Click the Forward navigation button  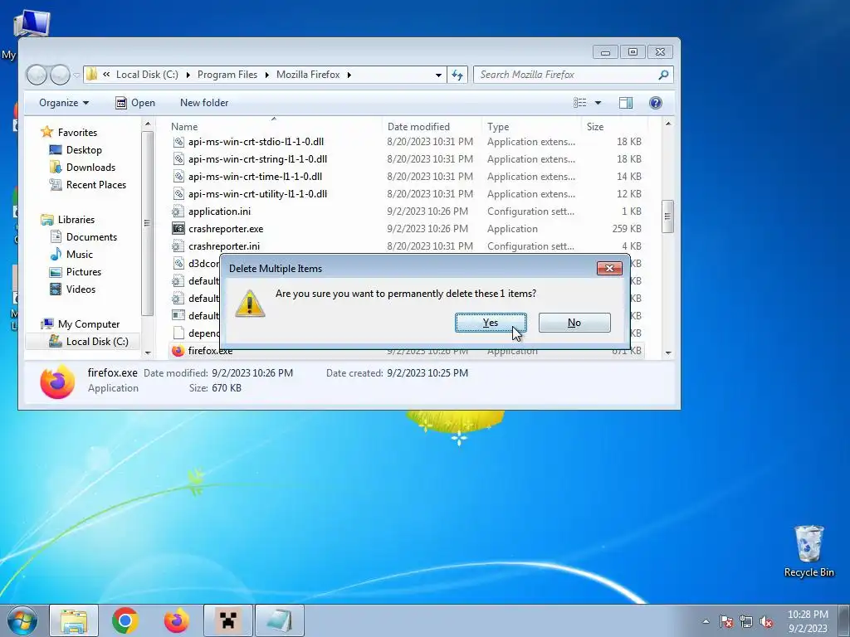pyautogui.click(x=60, y=75)
